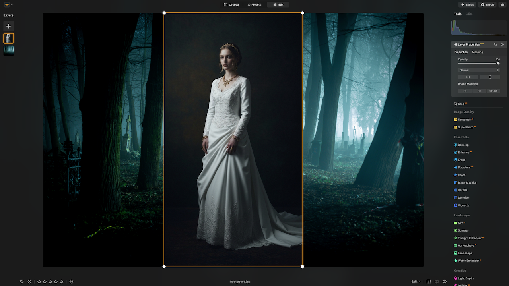Toggle before/after split compare view

pyautogui.click(x=437, y=282)
